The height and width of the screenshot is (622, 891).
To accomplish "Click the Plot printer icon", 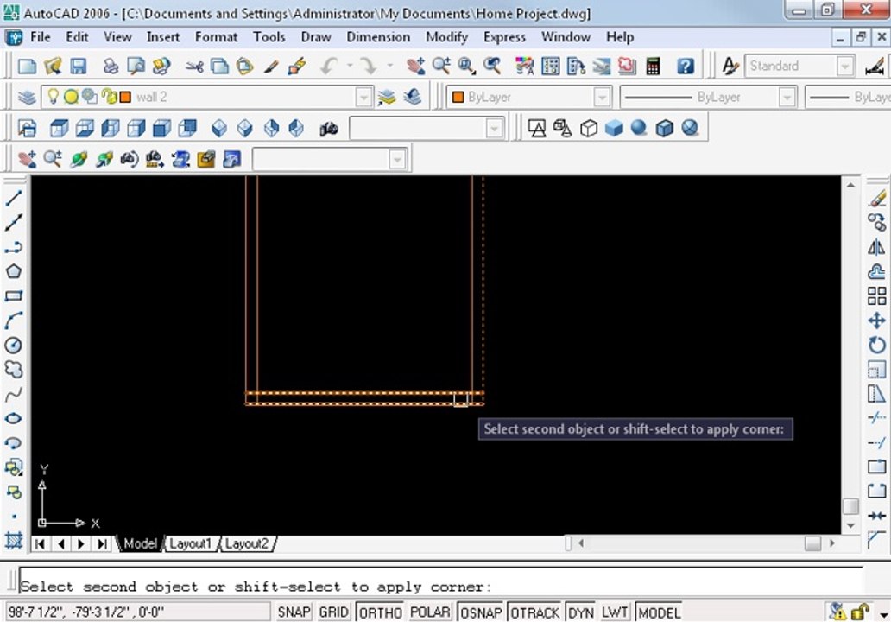I will pyautogui.click(x=111, y=66).
